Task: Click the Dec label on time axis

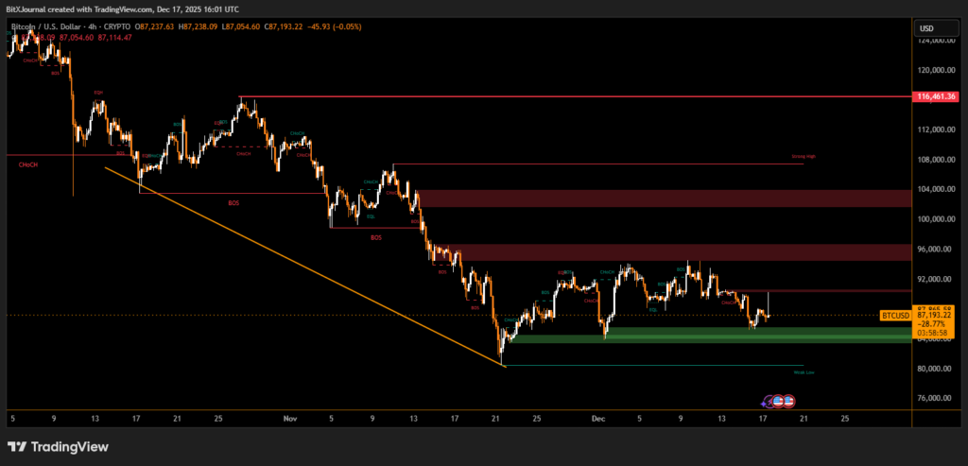Action: coord(597,416)
